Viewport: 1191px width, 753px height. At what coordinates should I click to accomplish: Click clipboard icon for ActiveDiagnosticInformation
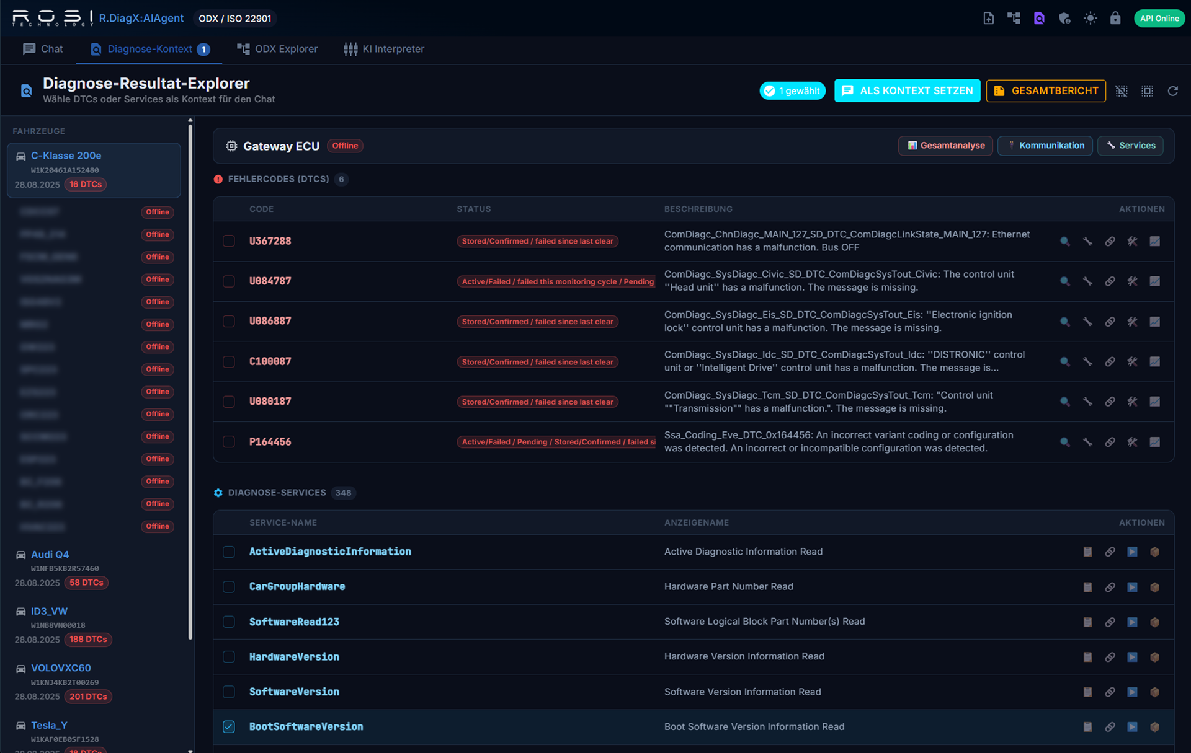[x=1087, y=552]
